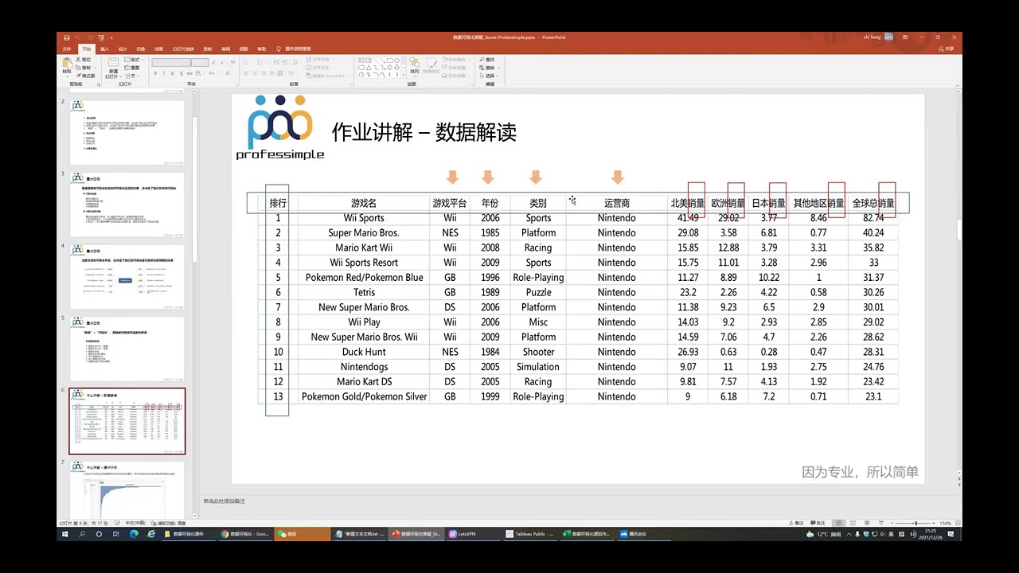This screenshot has height=573, width=1019.
Task: Click 重置 (Reset) slide button
Action: tap(132, 68)
